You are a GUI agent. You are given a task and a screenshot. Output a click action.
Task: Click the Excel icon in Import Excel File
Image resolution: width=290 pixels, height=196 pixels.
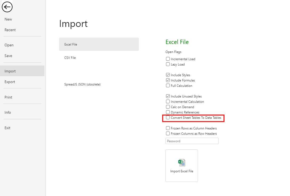coord(182,162)
